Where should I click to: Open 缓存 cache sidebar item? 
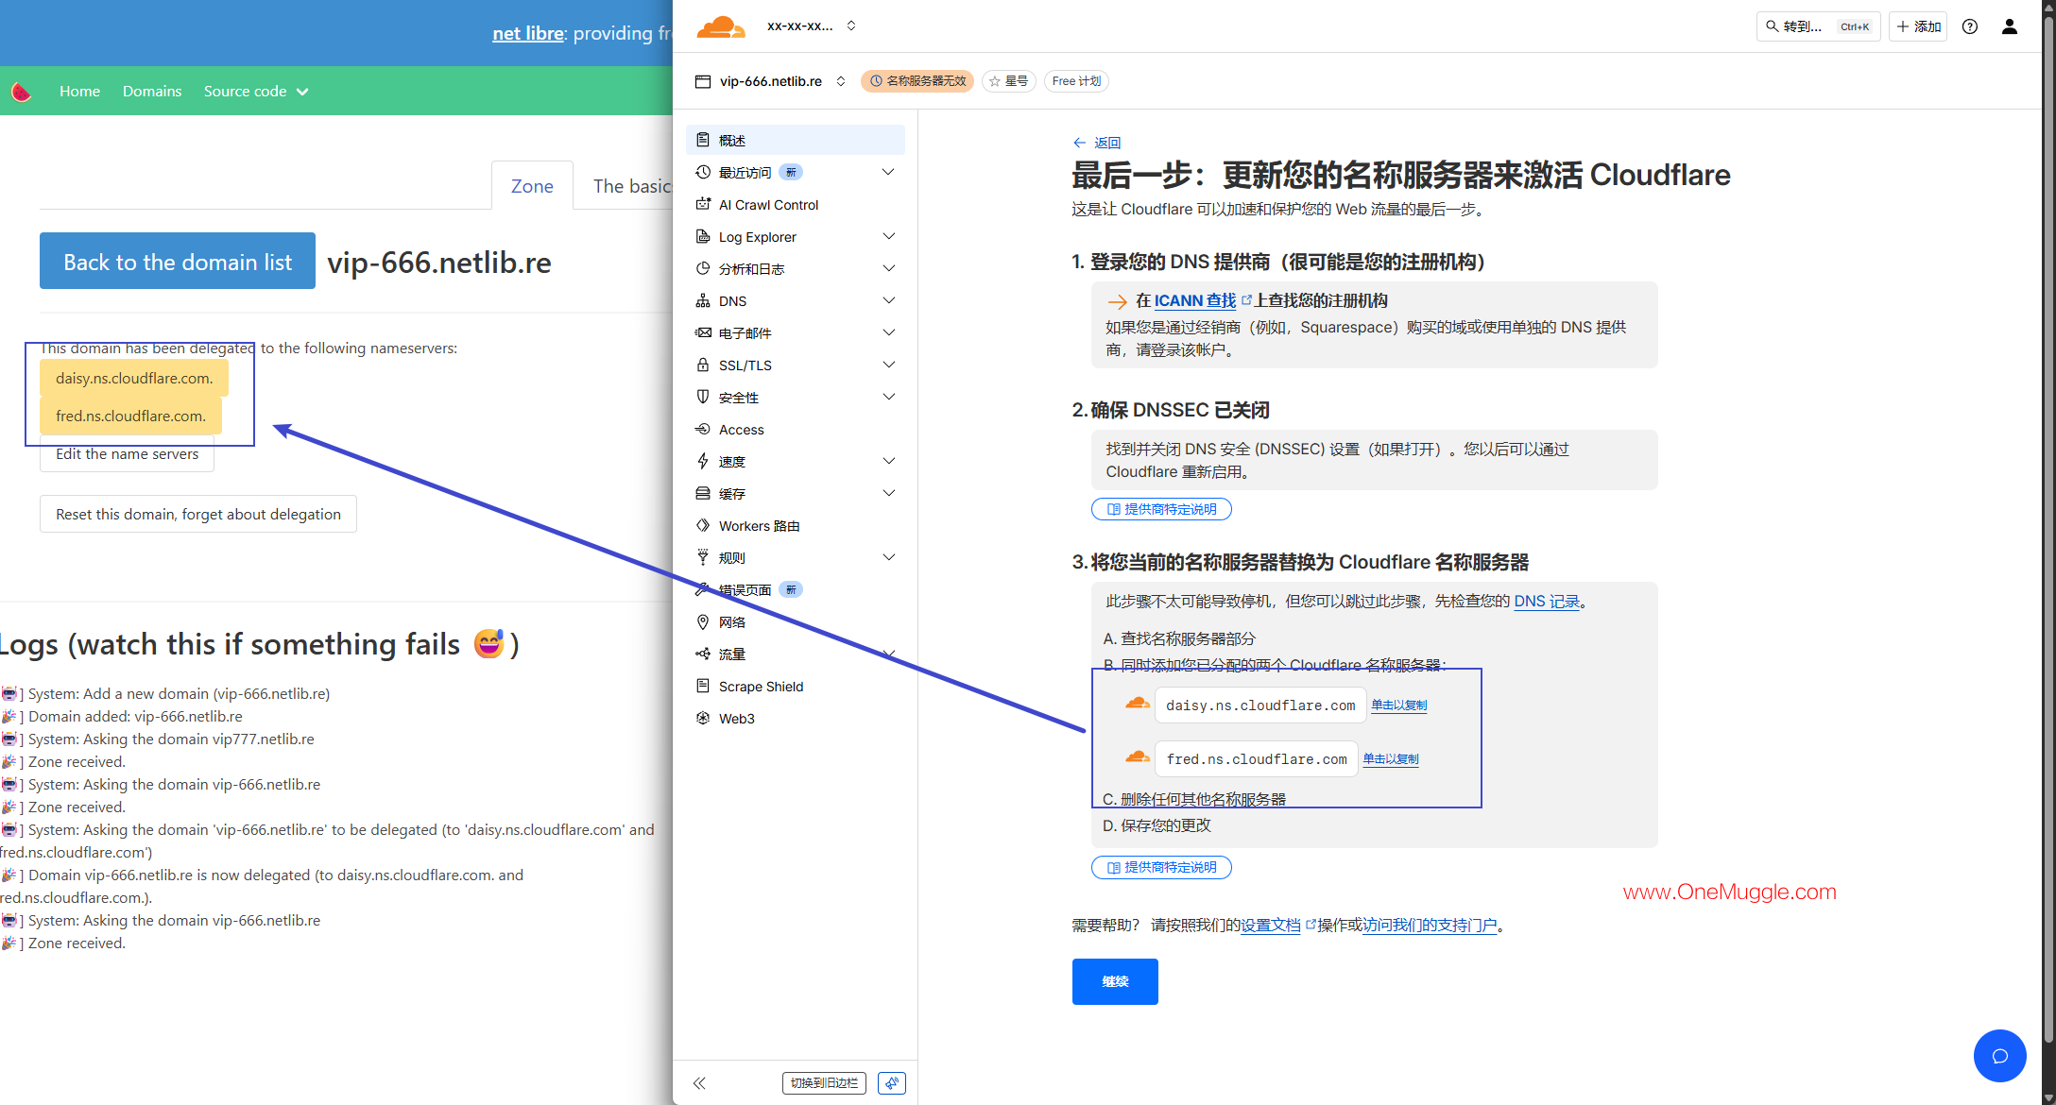point(796,493)
